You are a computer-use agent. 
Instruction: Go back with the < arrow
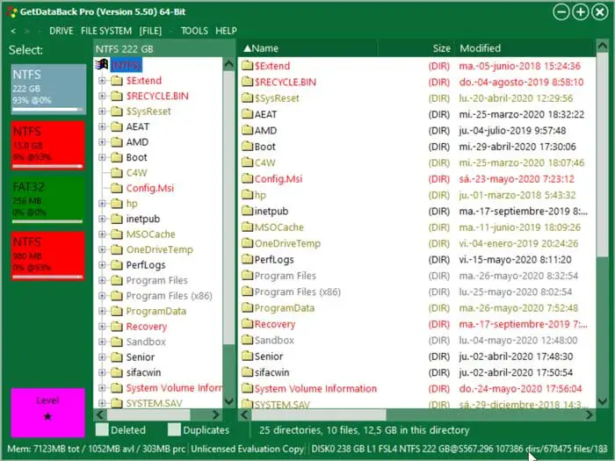tap(13, 31)
